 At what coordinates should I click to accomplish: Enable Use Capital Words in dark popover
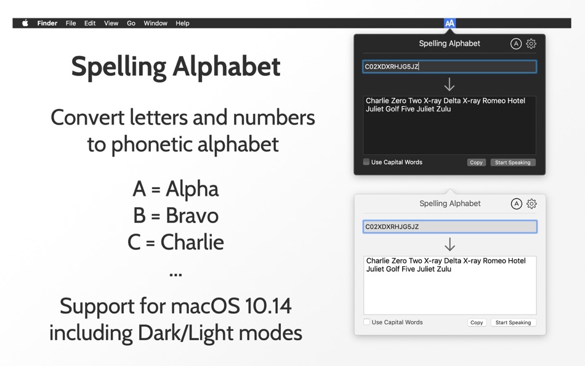(x=366, y=162)
